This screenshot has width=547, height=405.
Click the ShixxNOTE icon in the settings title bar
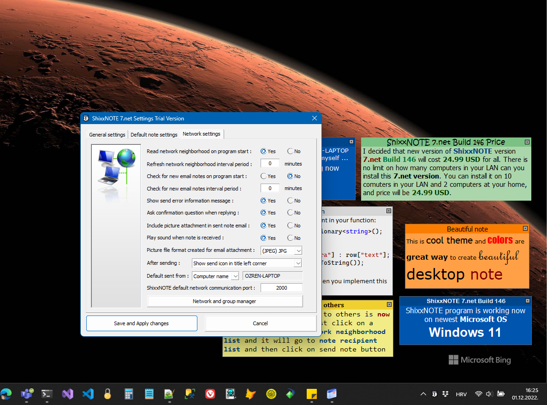(x=86, y=118)
